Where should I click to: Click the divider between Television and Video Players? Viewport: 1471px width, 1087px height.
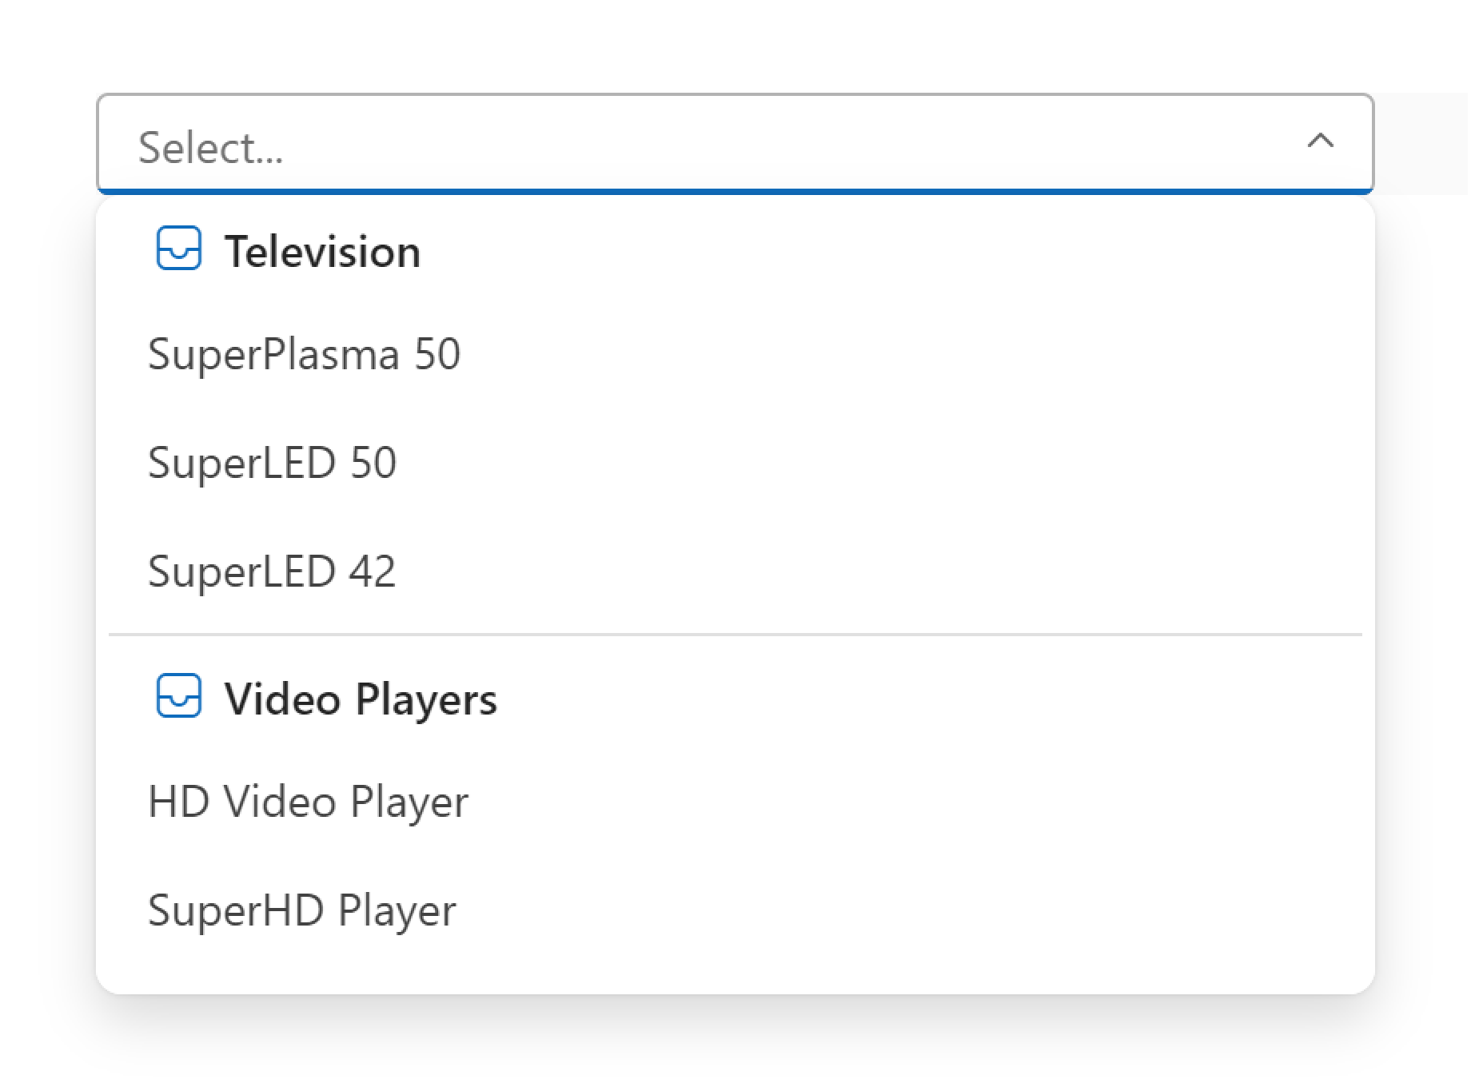pos(735,635)
